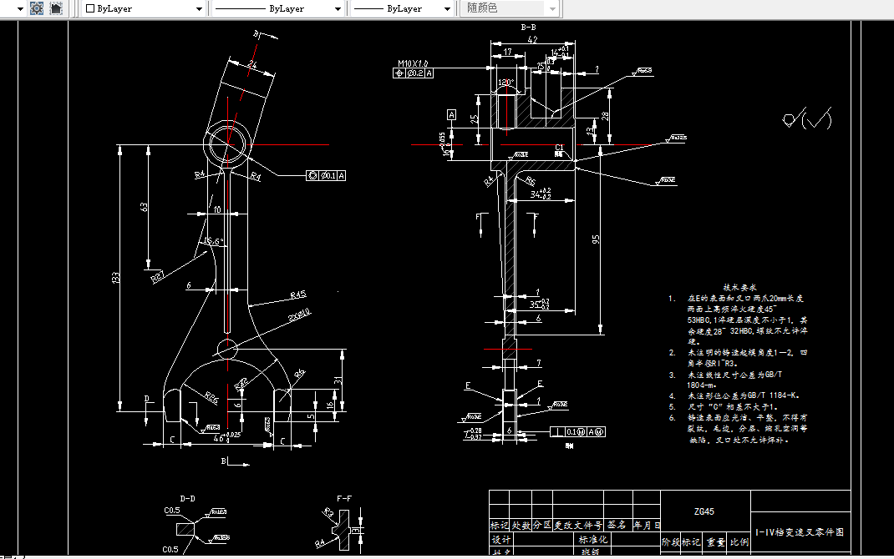Open the Layer Properties Manager icon
Screen dimensions: 894x559
point(35,8)
